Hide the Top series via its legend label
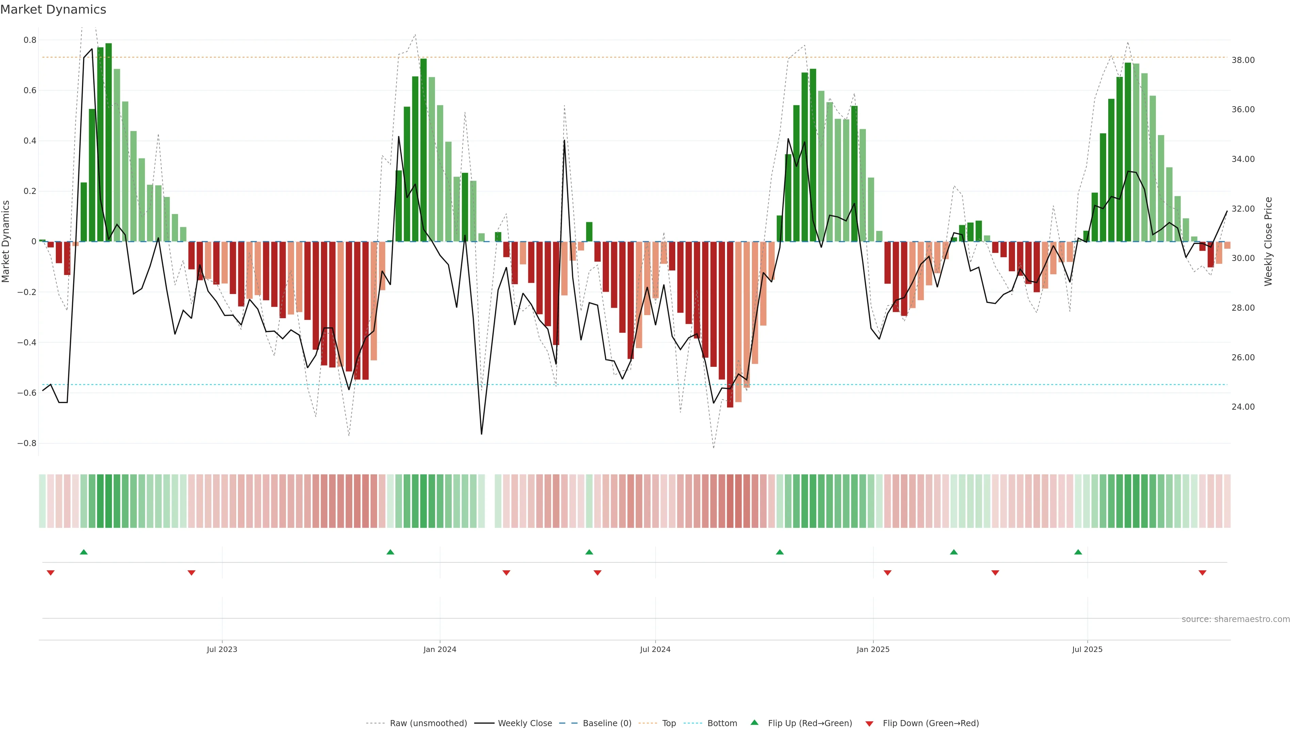 click(x=669, y=723)
